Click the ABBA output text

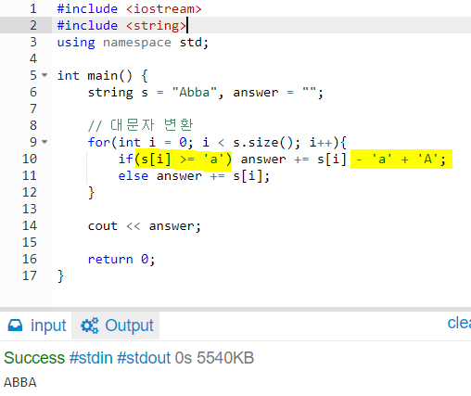point(20,382)
